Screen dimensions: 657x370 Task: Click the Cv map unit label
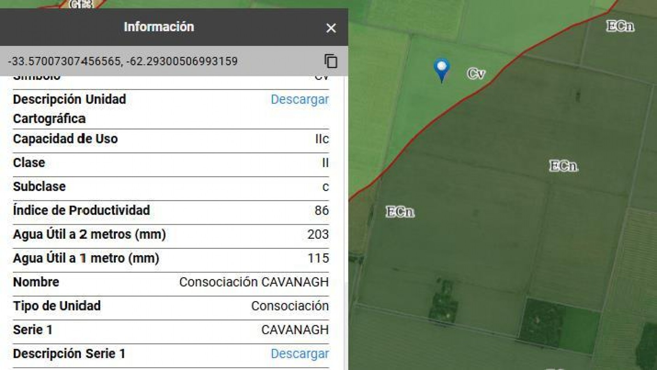[476, 73]
